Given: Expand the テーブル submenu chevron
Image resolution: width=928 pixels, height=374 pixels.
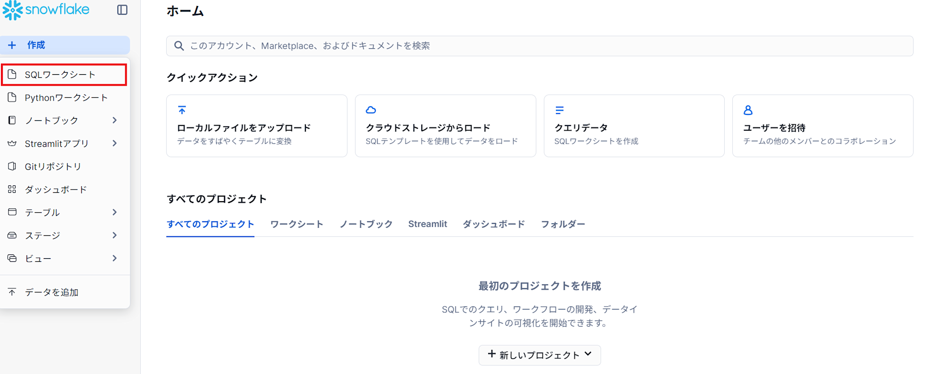Looking at the screenshot, I should click(x=115, y=212).
